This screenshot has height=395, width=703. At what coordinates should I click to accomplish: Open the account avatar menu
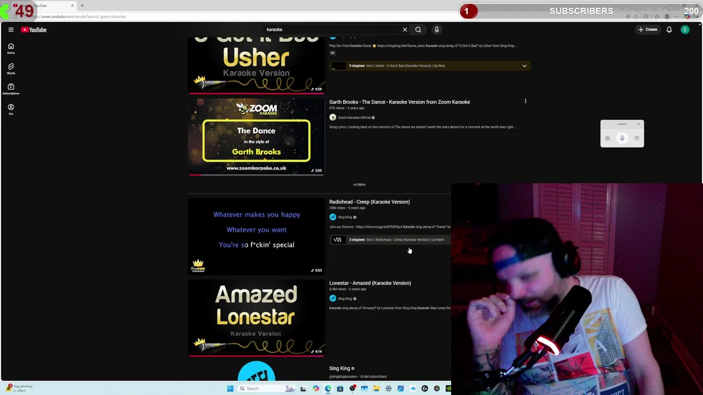tap(685, 30)
